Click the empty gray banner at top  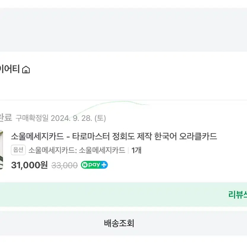click(x=123, y=30)
